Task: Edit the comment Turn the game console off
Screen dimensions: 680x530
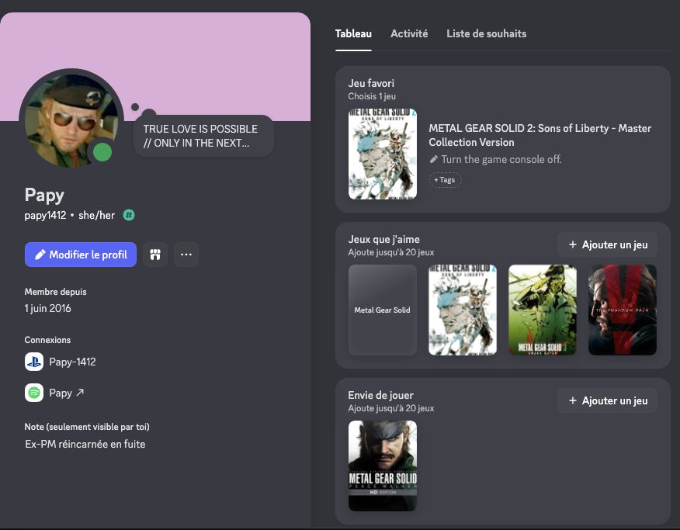Action: [x=501, y=160]
